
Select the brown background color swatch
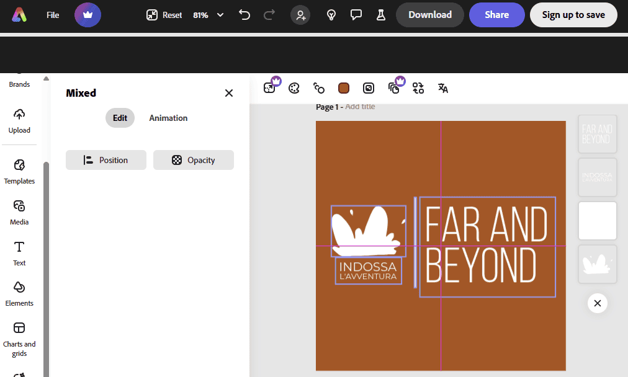(x=344, y=88)
